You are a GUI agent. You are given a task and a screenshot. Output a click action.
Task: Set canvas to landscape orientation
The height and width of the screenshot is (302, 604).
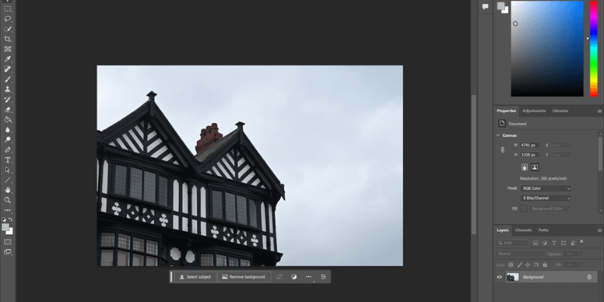pyautogui.click(x=535, y=166)
